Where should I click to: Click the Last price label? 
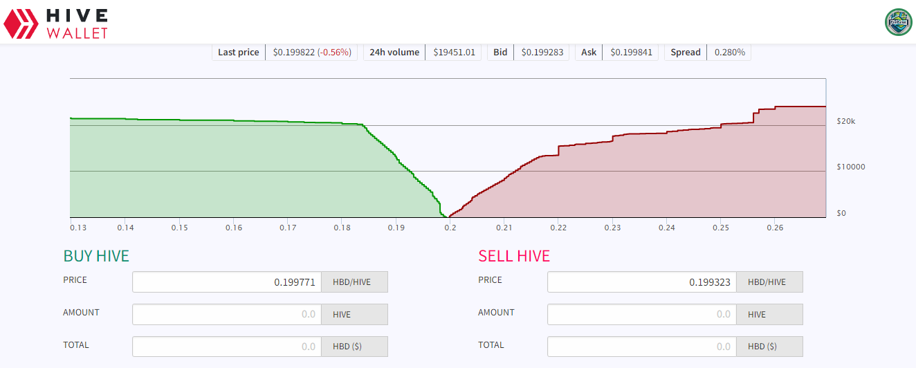[x=239, y=52]
